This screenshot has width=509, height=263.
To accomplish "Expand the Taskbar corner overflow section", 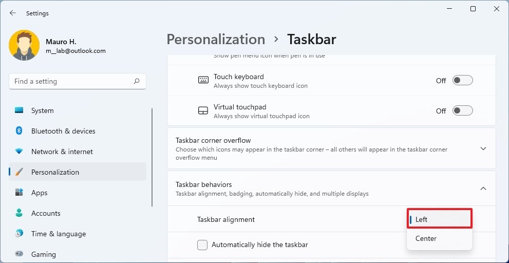I will click(x=483, y=149).
